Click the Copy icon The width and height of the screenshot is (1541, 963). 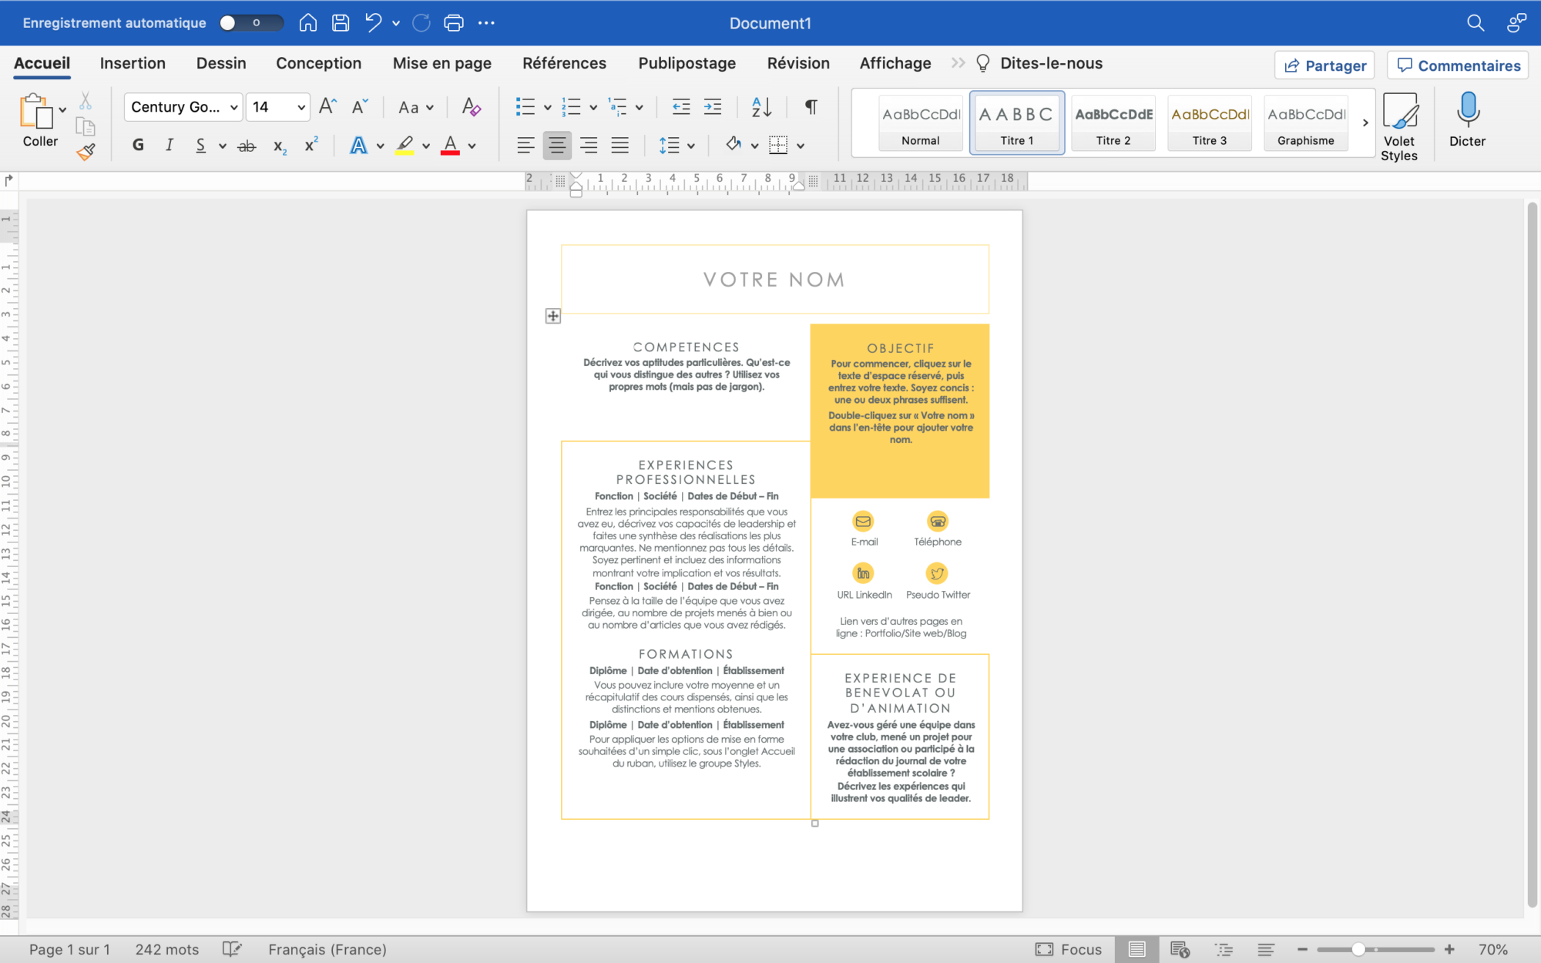86,126
